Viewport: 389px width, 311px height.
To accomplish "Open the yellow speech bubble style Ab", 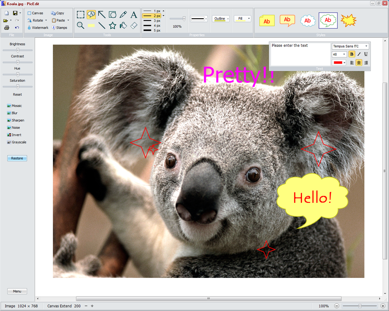I will coord(287,21).
